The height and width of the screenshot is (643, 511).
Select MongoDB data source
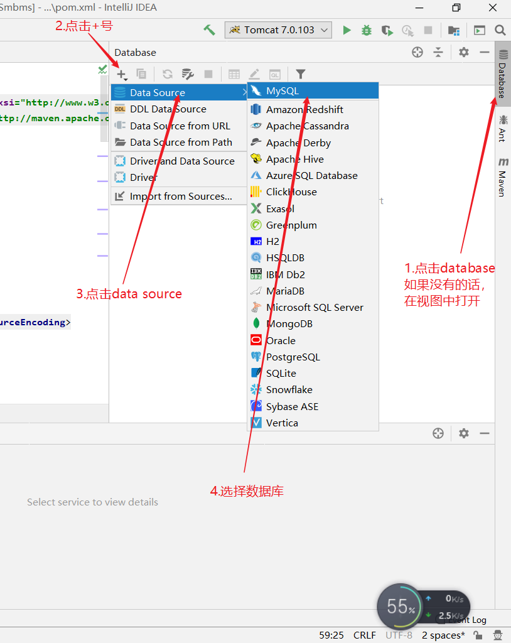pos(313,324)
